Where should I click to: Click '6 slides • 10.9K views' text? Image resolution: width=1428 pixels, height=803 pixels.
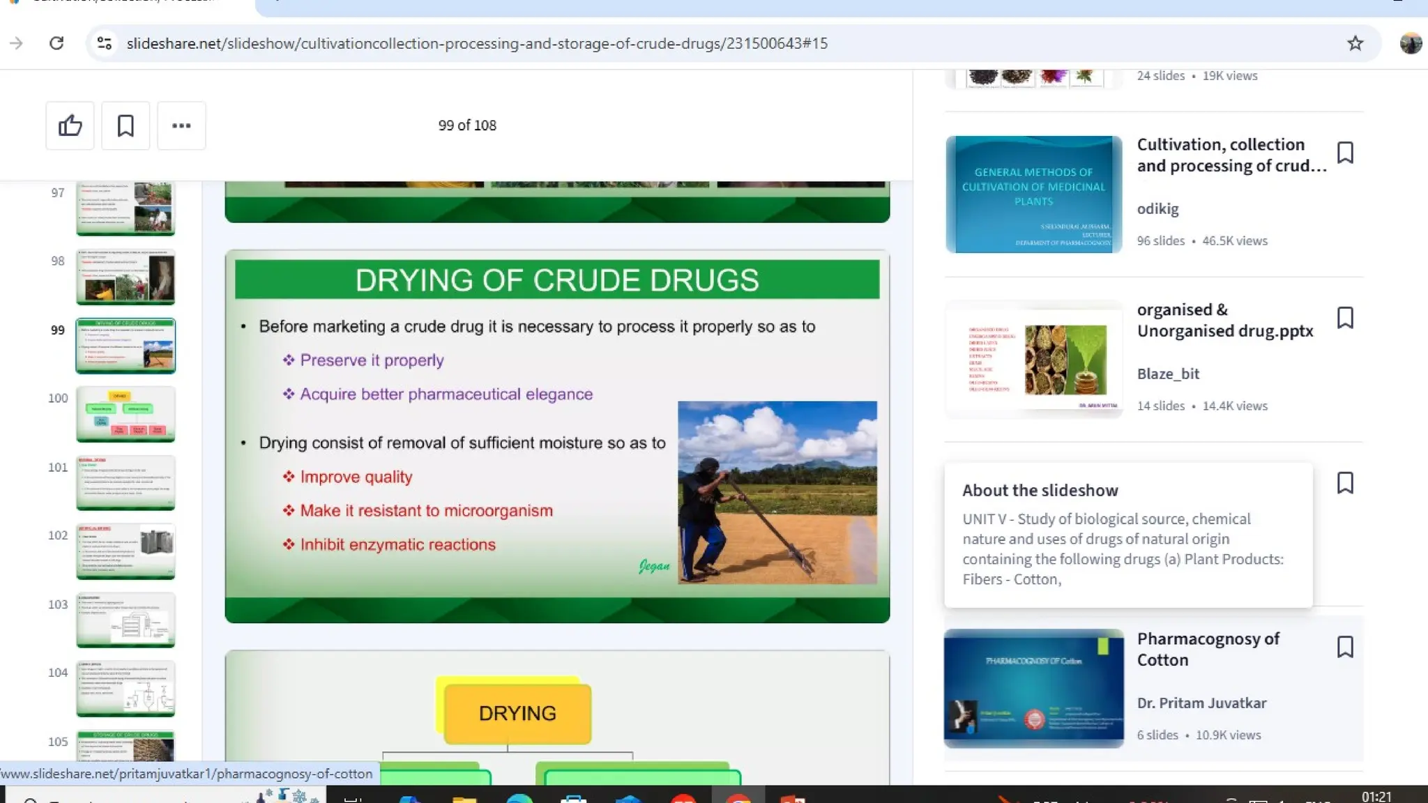click(1199, 735)
